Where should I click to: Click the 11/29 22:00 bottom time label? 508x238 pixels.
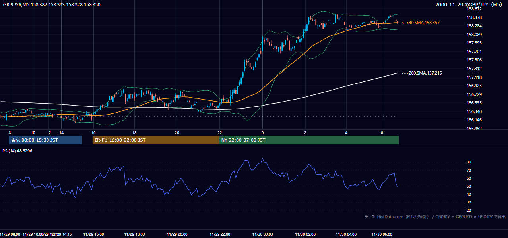[x=220, y=234]
